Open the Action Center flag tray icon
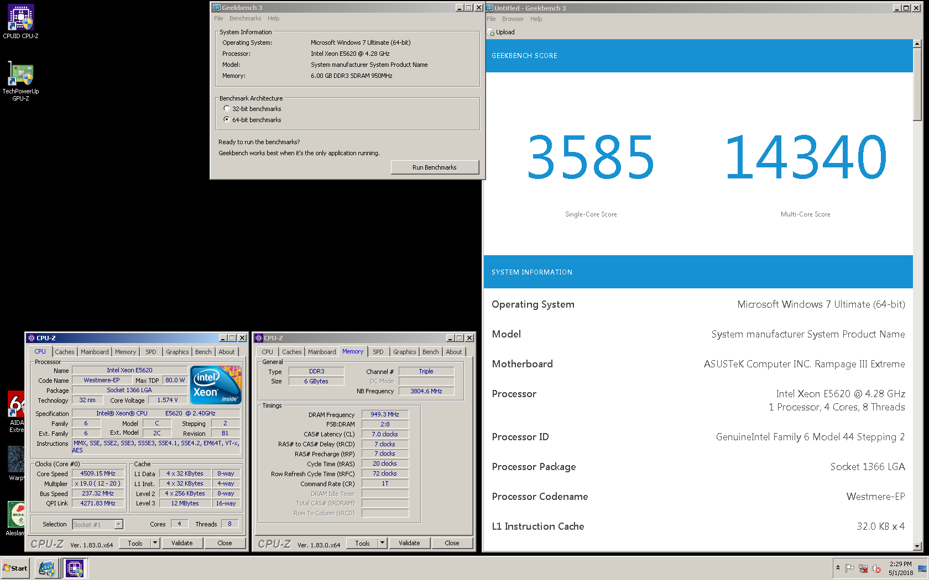Image resolution: width=929 pixels, height=580 pixels. (850, 568)
